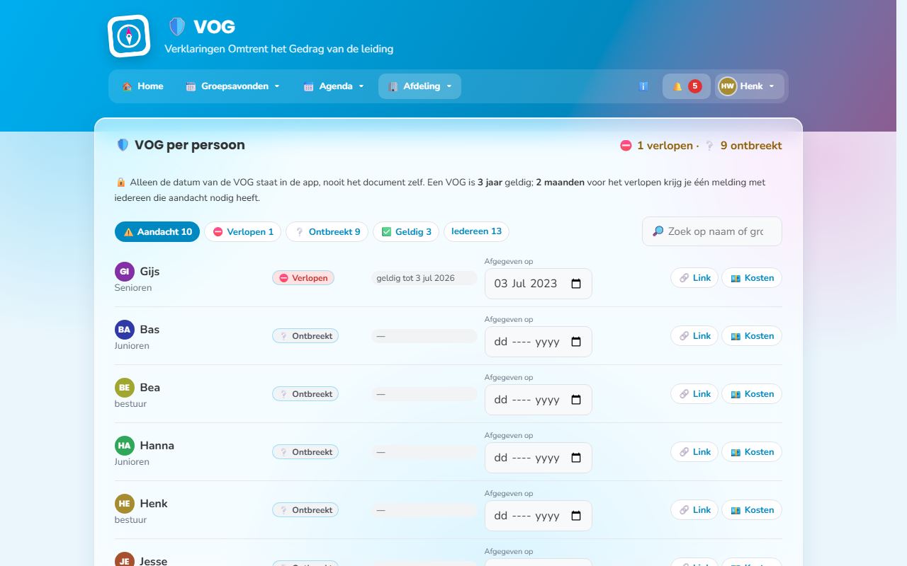
Task: Click the Link button for Gijs
Action: click(694, 278)
